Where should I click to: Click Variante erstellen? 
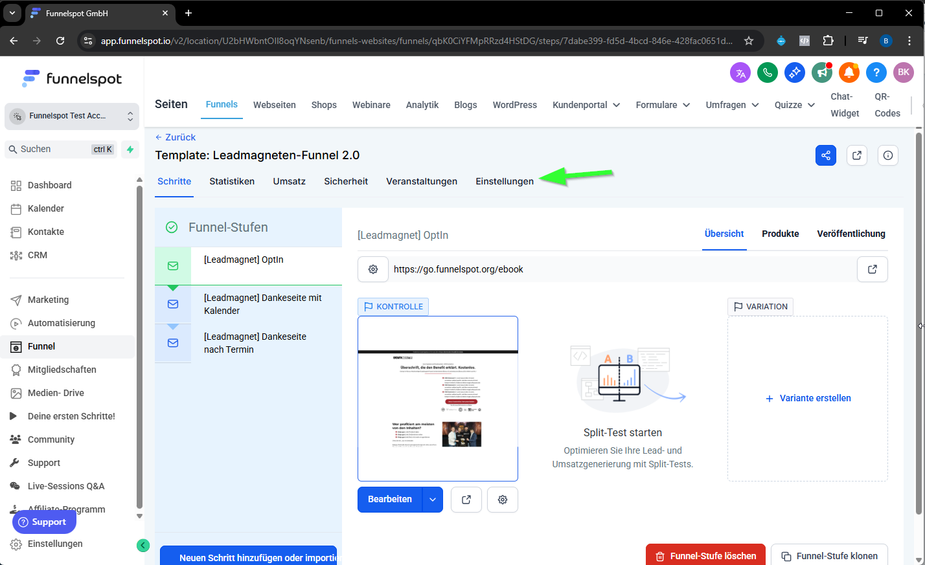pos(808,398)
